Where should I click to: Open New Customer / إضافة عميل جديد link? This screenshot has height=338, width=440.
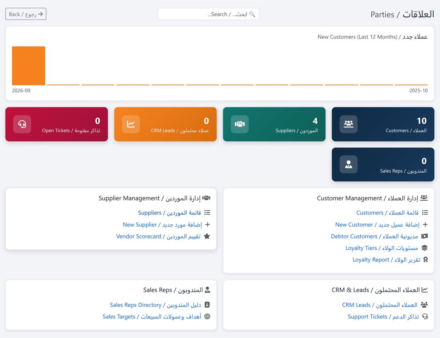tap(377, 225)
